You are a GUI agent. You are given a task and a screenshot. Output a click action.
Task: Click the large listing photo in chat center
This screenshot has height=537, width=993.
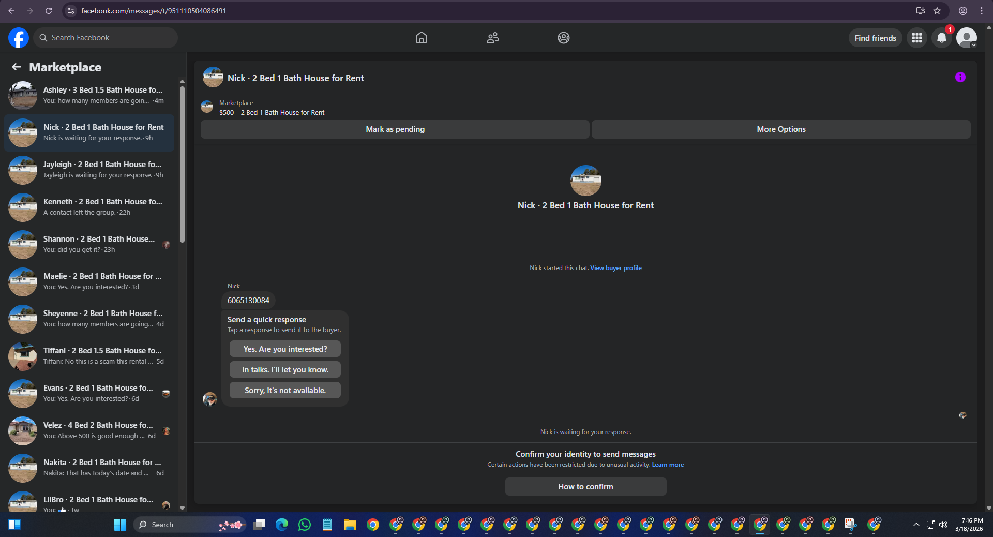coord(585,181)
